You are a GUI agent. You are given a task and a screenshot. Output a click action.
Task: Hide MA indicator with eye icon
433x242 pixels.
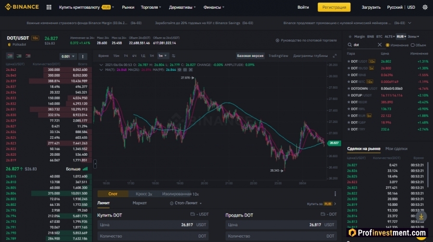pos(179,70)
